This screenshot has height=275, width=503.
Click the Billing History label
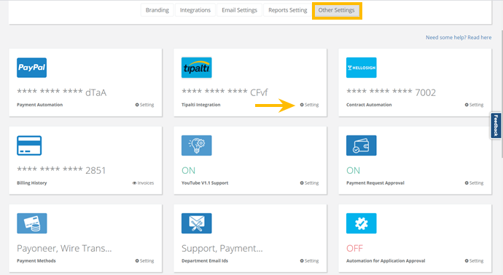[32, 183]
